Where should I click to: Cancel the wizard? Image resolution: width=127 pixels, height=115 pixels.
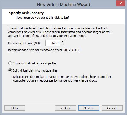click(x=112, y=108)
